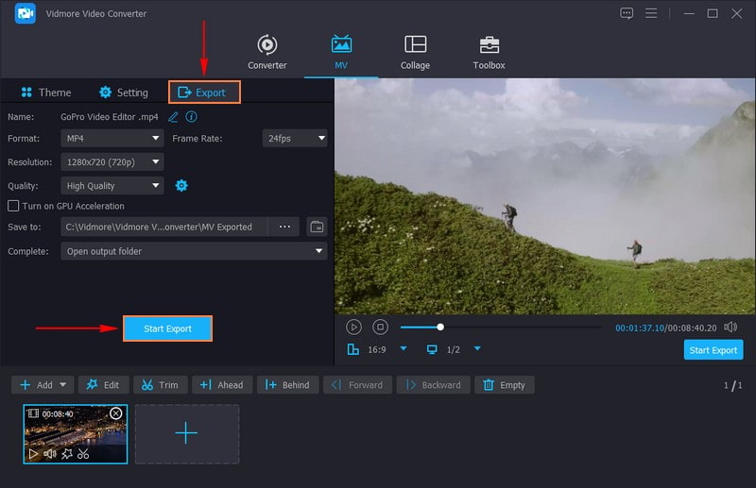
Task: Open the Frame Rate dropdown showing 24fps
Action: click(295, 138)
